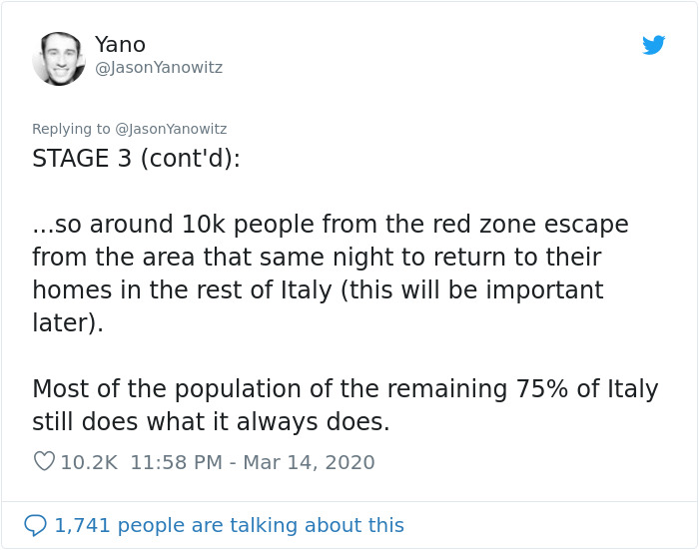
Task: Click the 10.2K like count
Action: click(89, 463)
